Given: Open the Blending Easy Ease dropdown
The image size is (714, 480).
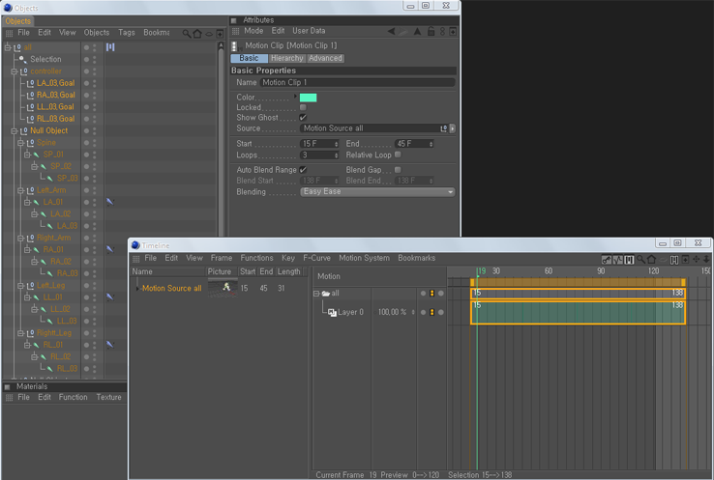Looking at the screenshot, I should pyautogui.click(x=377, y=192).
